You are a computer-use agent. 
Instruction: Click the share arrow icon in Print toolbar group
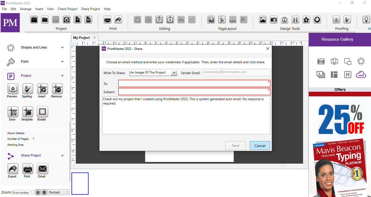coord(118,20)
